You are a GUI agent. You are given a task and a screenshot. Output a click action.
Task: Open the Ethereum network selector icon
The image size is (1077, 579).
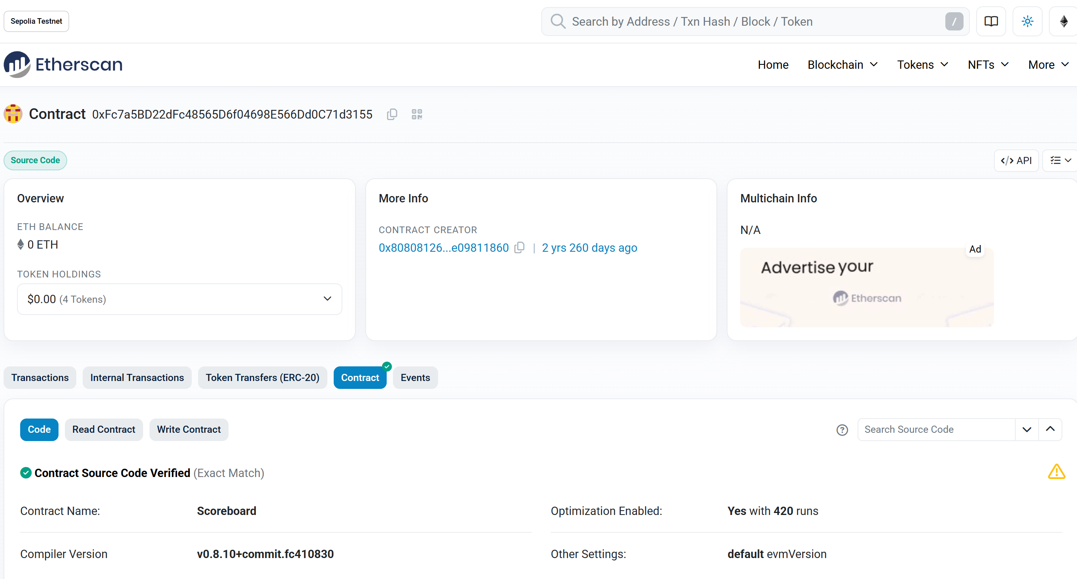tap(1064, 21)
